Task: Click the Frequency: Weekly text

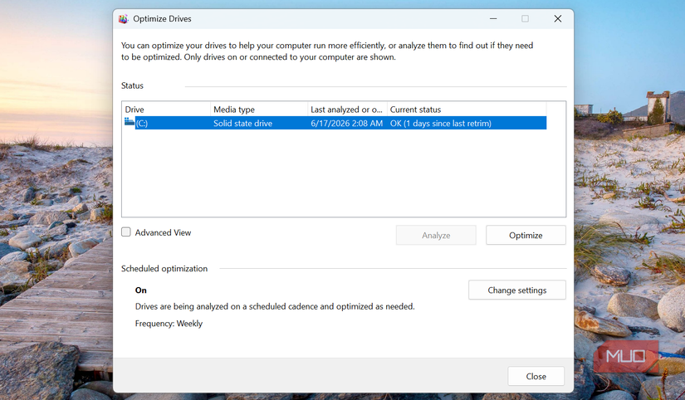Action: pos(169,324)
